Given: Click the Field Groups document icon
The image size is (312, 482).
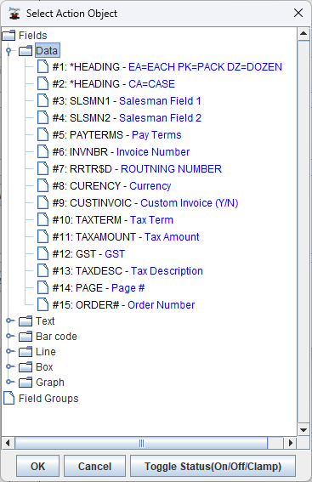Looking at the screenshot, I should click(x=9, y=398).
